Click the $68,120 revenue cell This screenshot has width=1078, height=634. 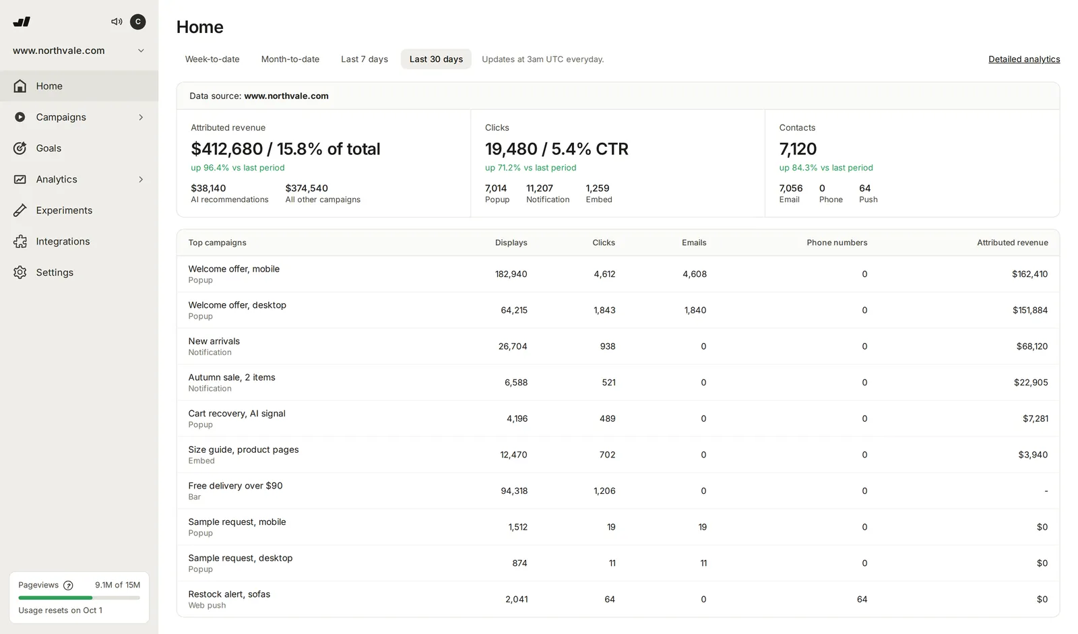(x=1032, y=346)
